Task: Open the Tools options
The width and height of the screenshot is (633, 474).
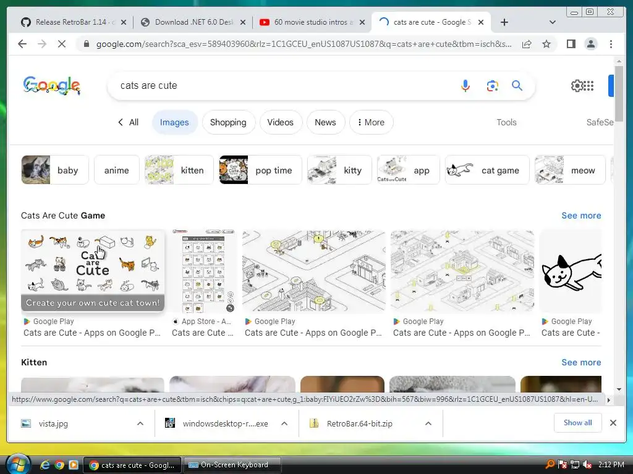Action: 506,122
